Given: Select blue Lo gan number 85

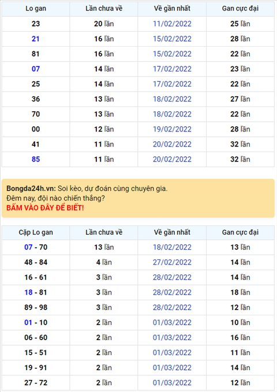Looking at the screenshot, I should click(36, 159).
